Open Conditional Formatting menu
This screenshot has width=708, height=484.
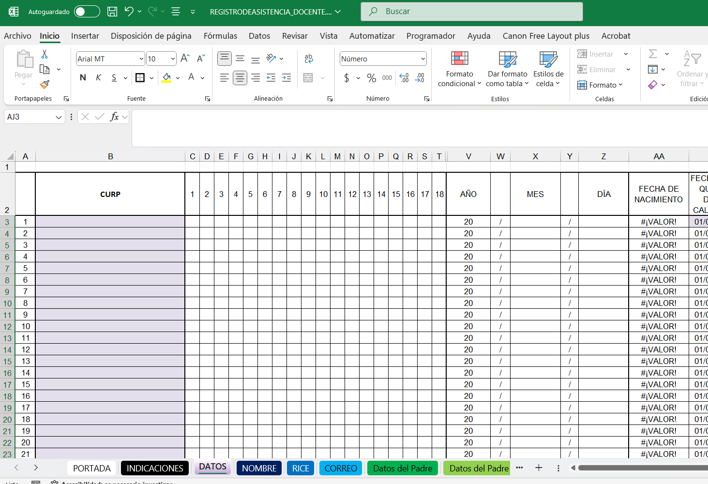point(459,70)
